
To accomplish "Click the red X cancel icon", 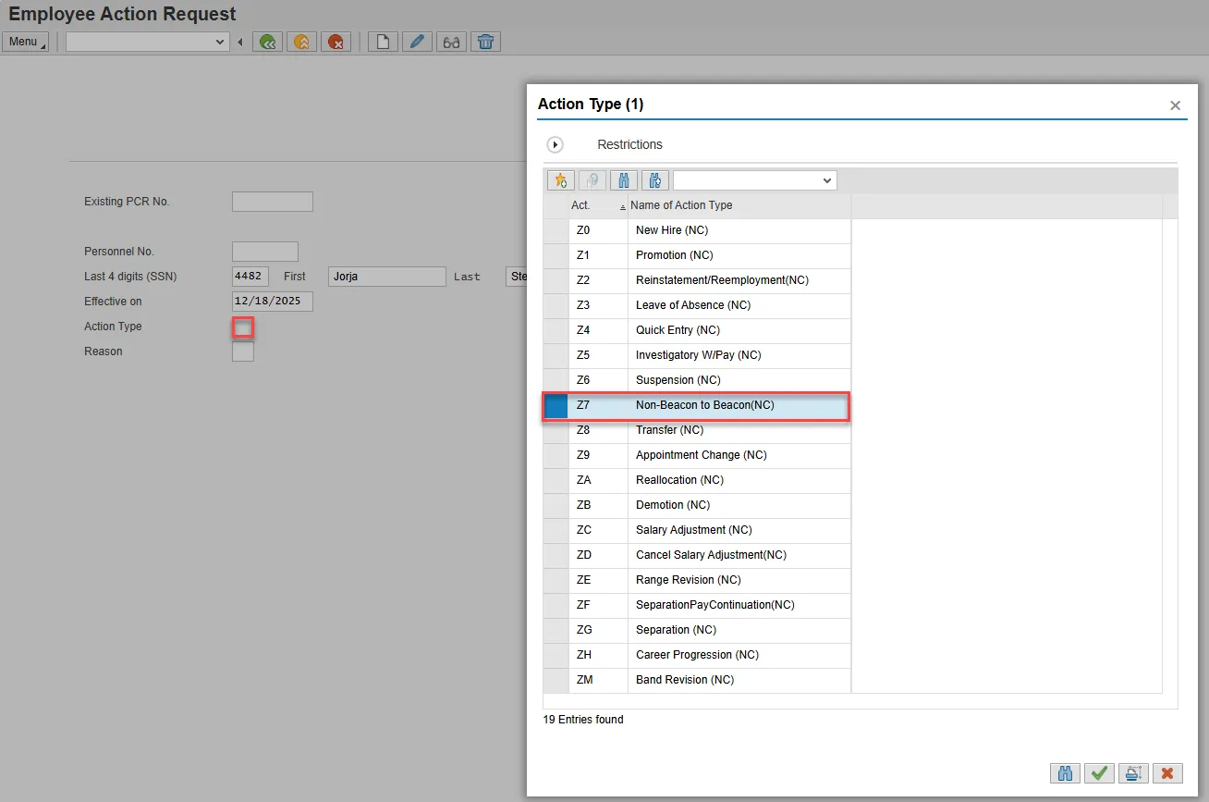I will [1167, 773].
